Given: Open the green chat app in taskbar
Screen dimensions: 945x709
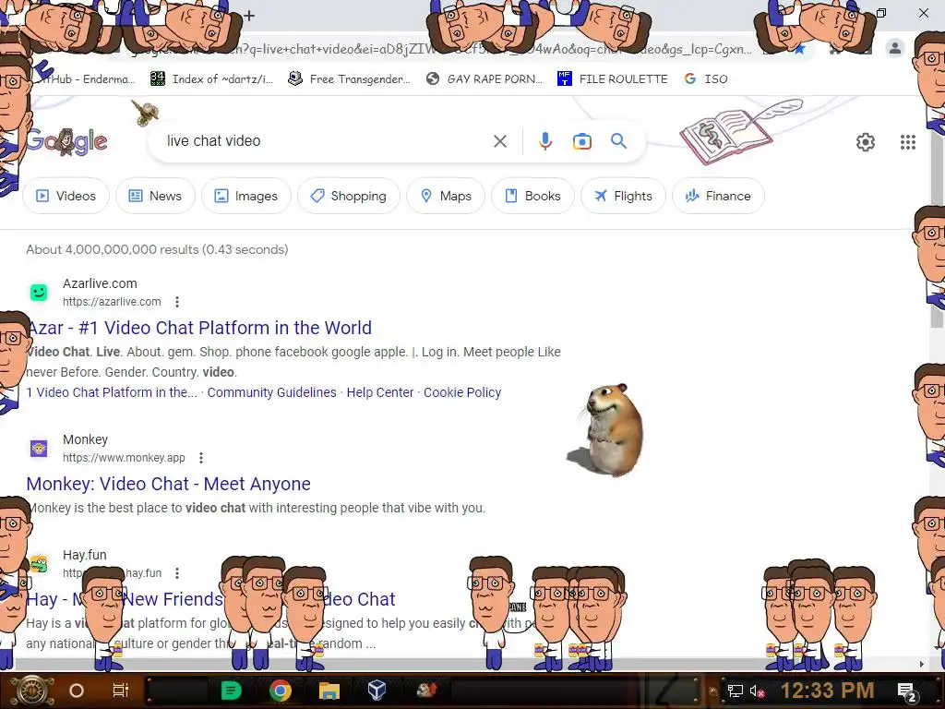Looking at the screenshot, I should click(231, 691).
